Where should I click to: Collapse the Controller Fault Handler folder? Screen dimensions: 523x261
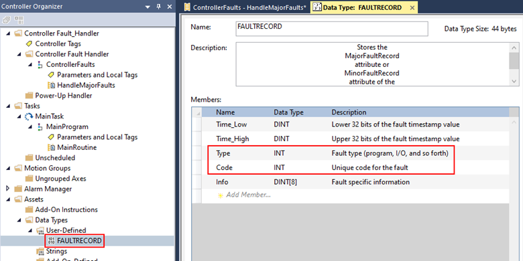[19, 54]
